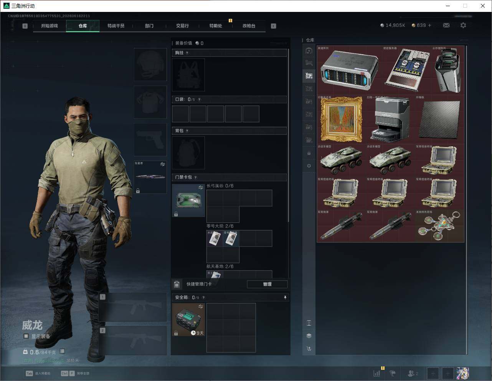Toggle the 显示装备 checkbox

(x=26, y=336)
